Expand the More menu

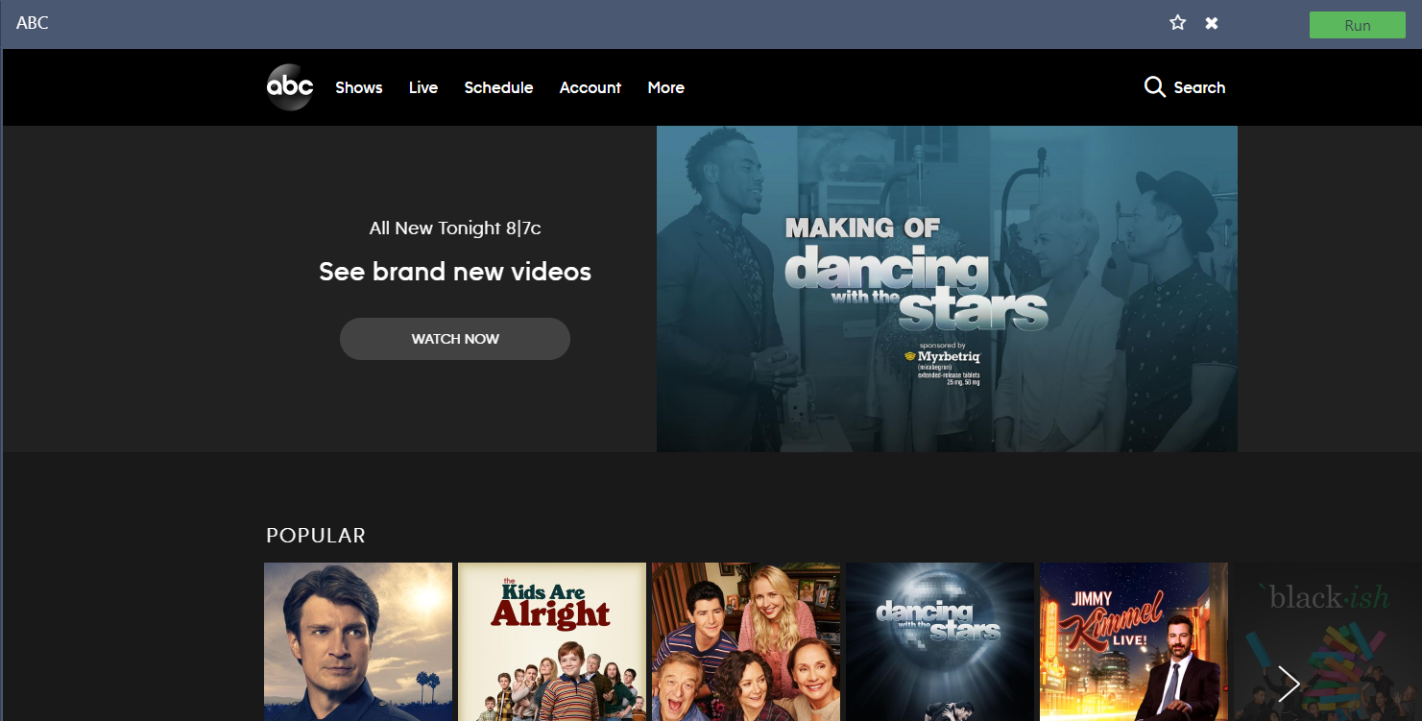tap(666, 87)
